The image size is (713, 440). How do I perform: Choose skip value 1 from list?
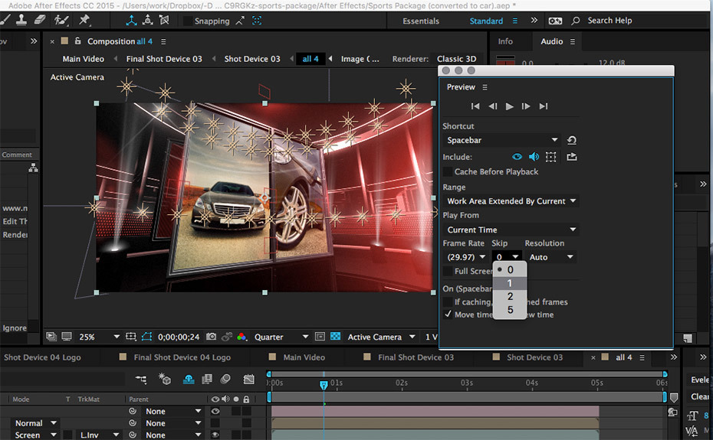coord(510,283)
